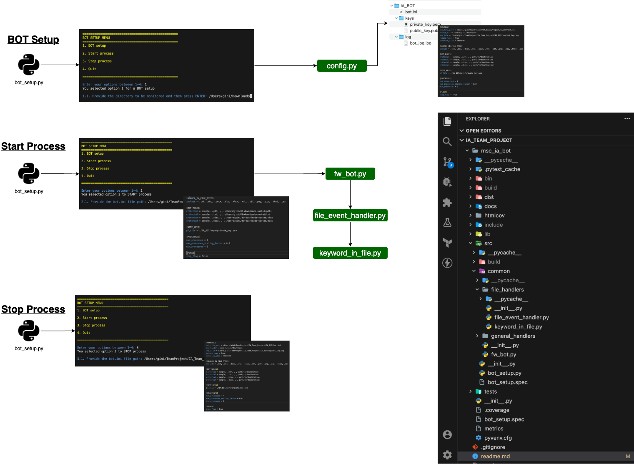
Task: Click the Start Process heading
Action: [33, 146]
